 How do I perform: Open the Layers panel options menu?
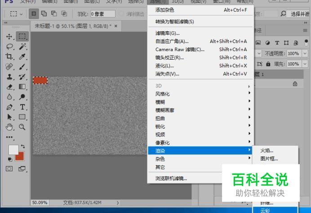(x=305, y=30)
